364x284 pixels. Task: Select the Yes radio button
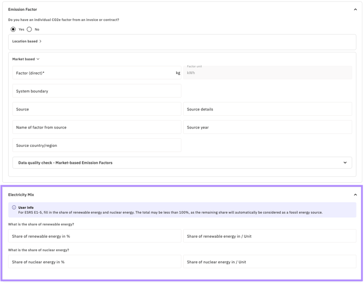13,29
